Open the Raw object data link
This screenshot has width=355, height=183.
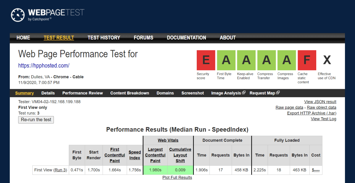(x=322, y=107)
